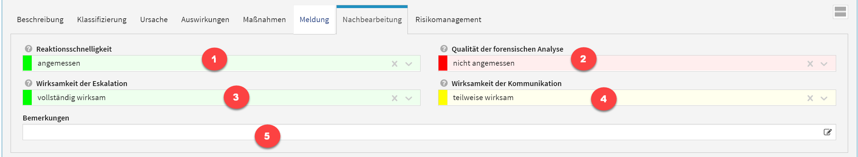
Task: Click help icon next to Wirksamkeit der Eskalation
Action: tap(29, 83)
